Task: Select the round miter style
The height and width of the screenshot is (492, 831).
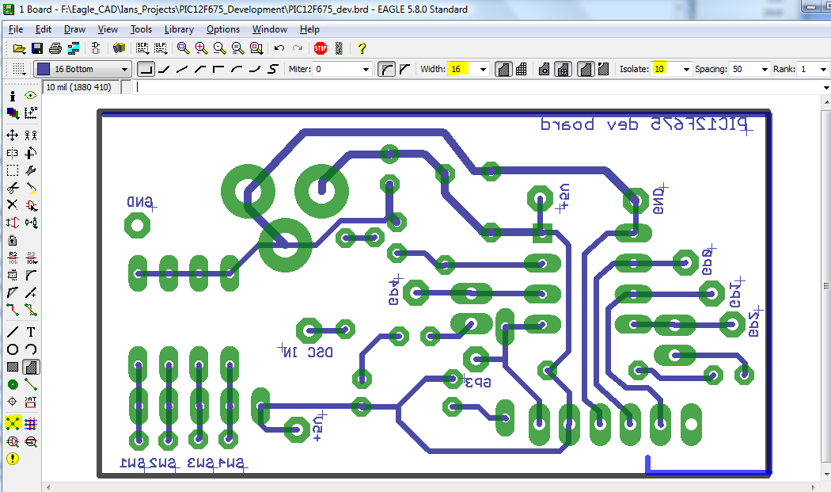Action: 386,69
